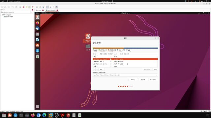This screenshot has width=211, height=118.
Task: Open LibreOffice Writer in guest dock
Action: click(37, 39)
